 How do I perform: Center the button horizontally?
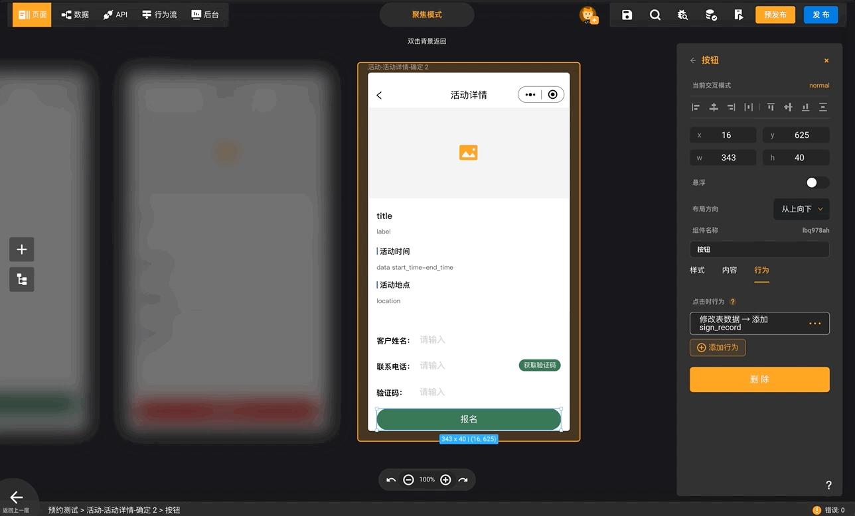[714, 107]
